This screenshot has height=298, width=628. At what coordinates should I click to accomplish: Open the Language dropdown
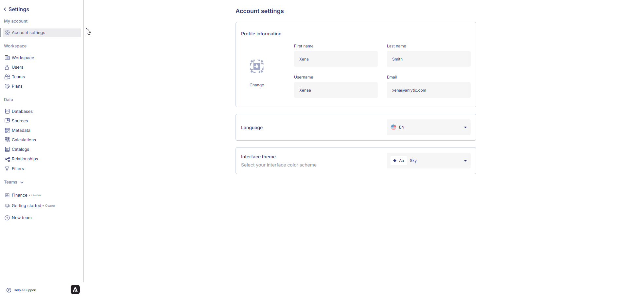click(x=428, y=127)
